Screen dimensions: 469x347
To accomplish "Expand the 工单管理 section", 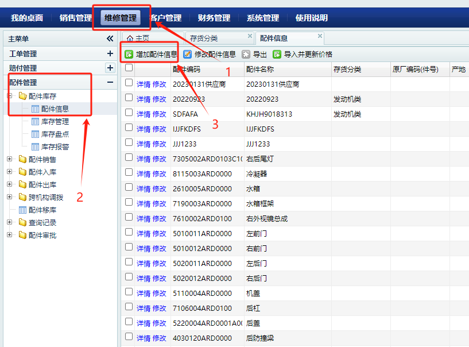I will point(110,53).
